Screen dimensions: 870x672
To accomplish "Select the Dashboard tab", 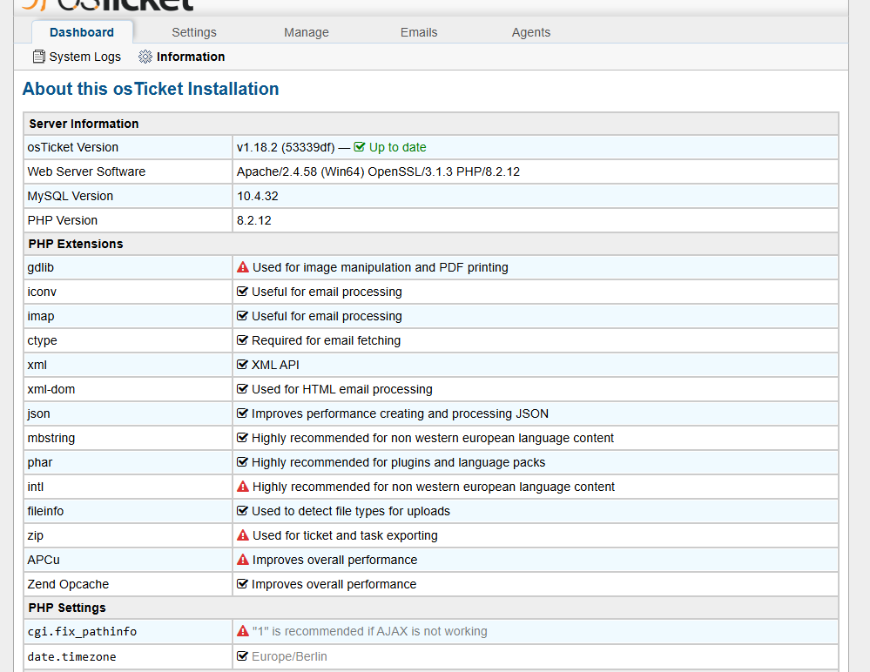I will pos(82,32).
